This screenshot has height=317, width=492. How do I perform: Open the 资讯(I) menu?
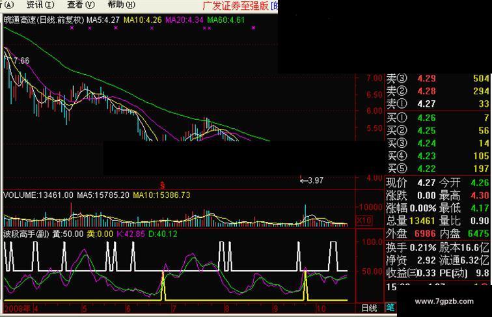(40, 5)
